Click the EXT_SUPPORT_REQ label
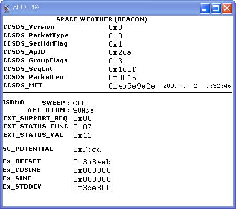 [35, 118]
